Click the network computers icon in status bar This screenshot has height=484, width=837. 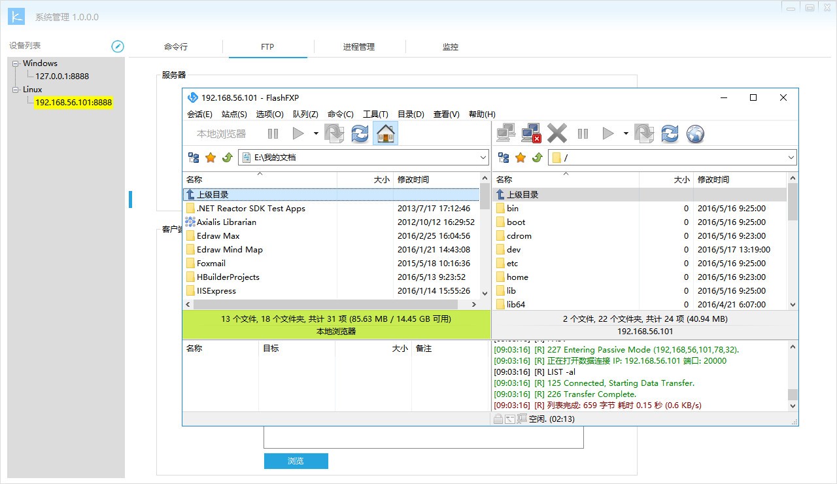[522, 419]
